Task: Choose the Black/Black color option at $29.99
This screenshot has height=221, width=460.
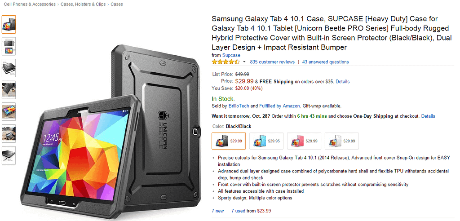Action: (229, 141)
